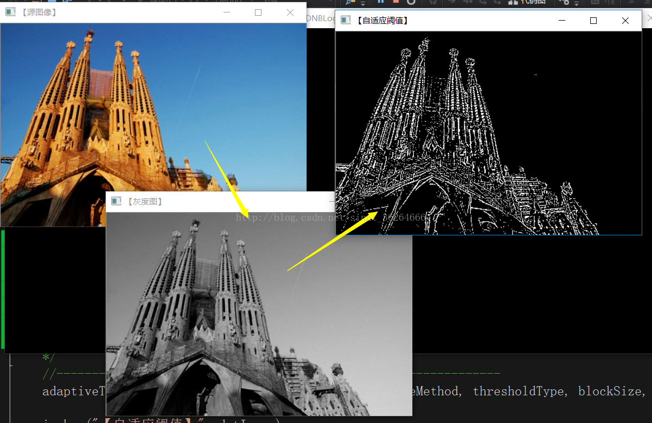
Task: Minimize the 【源图像】 window
Action: (227, 12)
